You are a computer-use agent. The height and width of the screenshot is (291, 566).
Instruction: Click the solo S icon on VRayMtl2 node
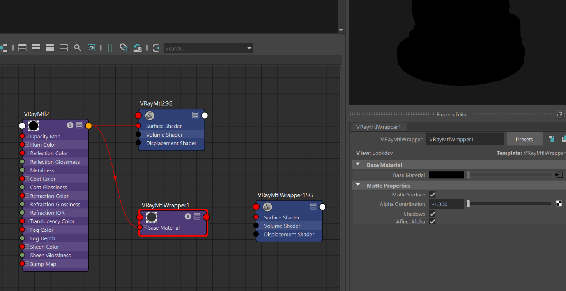(70, 125)
